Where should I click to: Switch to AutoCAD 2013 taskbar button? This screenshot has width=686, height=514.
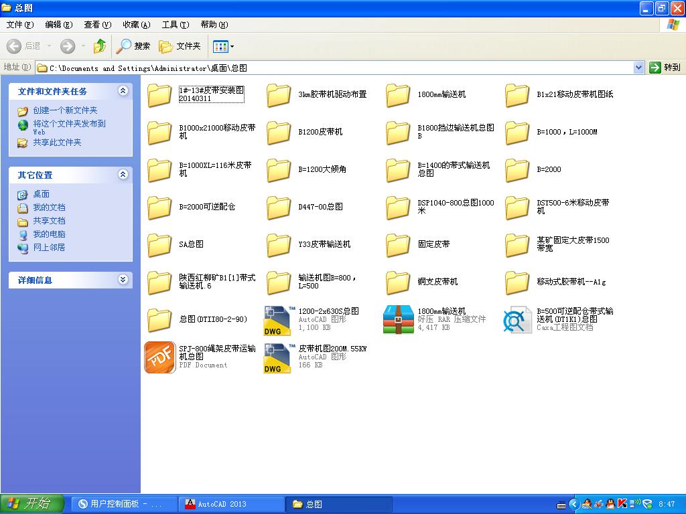(x=231, y=504)
